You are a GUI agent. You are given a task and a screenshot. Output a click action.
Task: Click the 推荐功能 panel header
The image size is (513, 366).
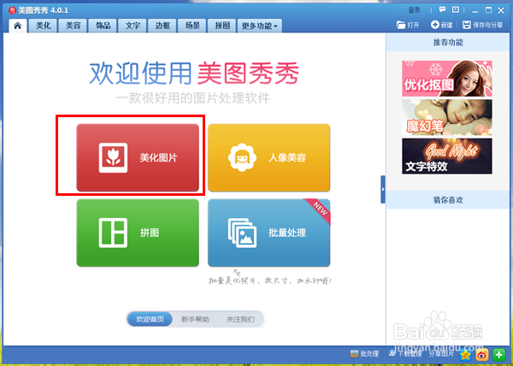[448, 43]
